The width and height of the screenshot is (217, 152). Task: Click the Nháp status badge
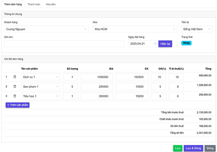point(187,43)
